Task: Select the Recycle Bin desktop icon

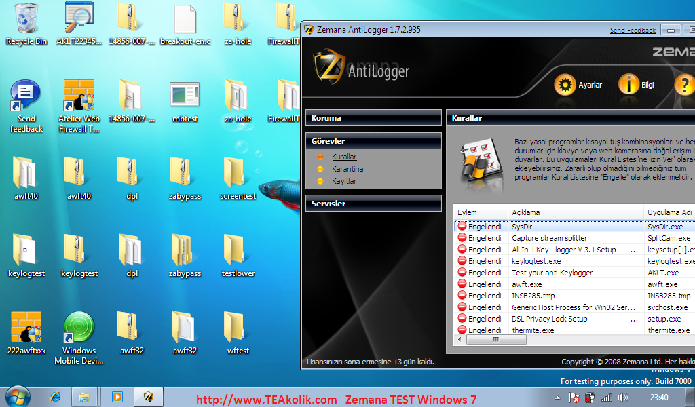Action: point(26,24)
